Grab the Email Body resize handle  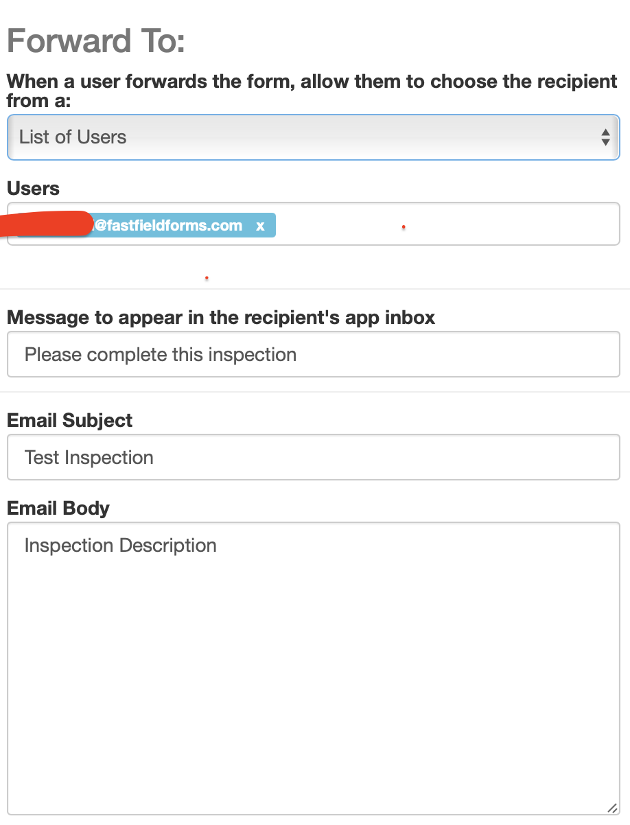tap(612, 809)
